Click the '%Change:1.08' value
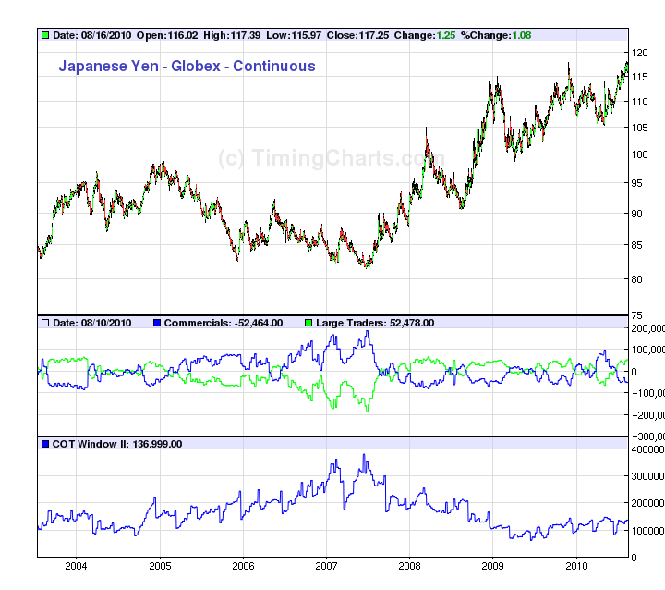 click(x=496, y=35)
